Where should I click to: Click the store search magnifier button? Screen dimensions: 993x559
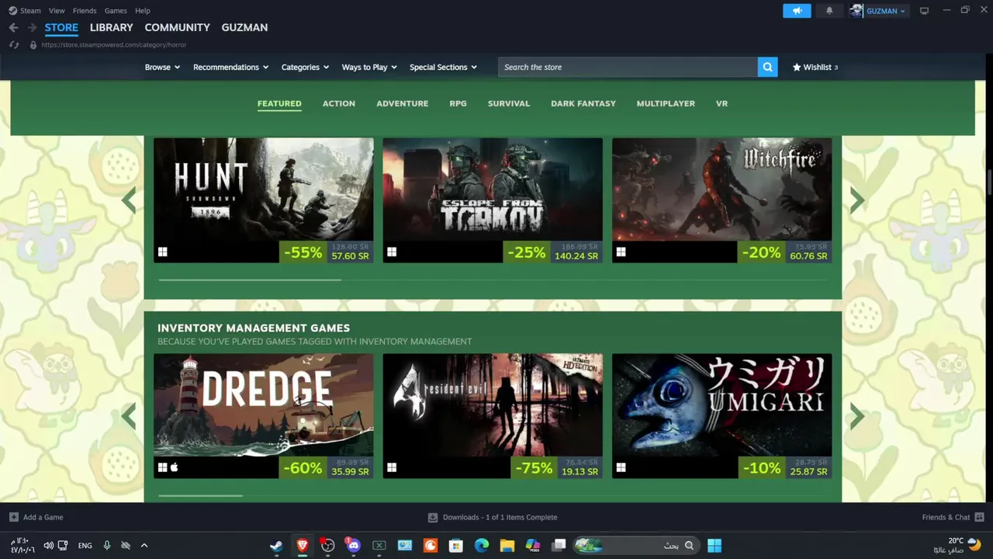[767, 67]
